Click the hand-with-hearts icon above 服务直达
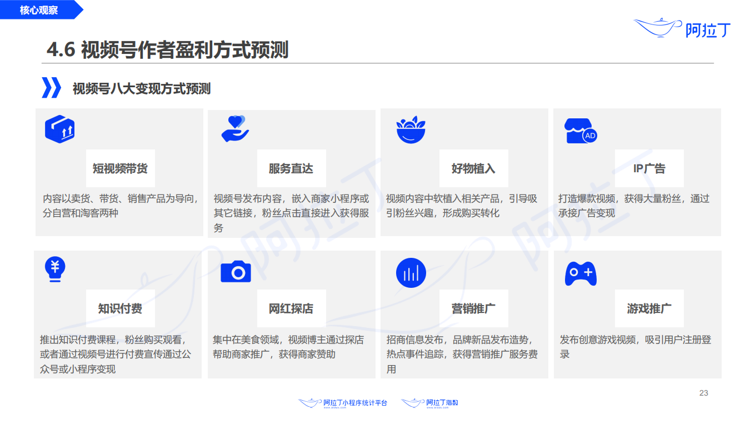This screenshot has width=755, height=424. click(x=235, y=128)
